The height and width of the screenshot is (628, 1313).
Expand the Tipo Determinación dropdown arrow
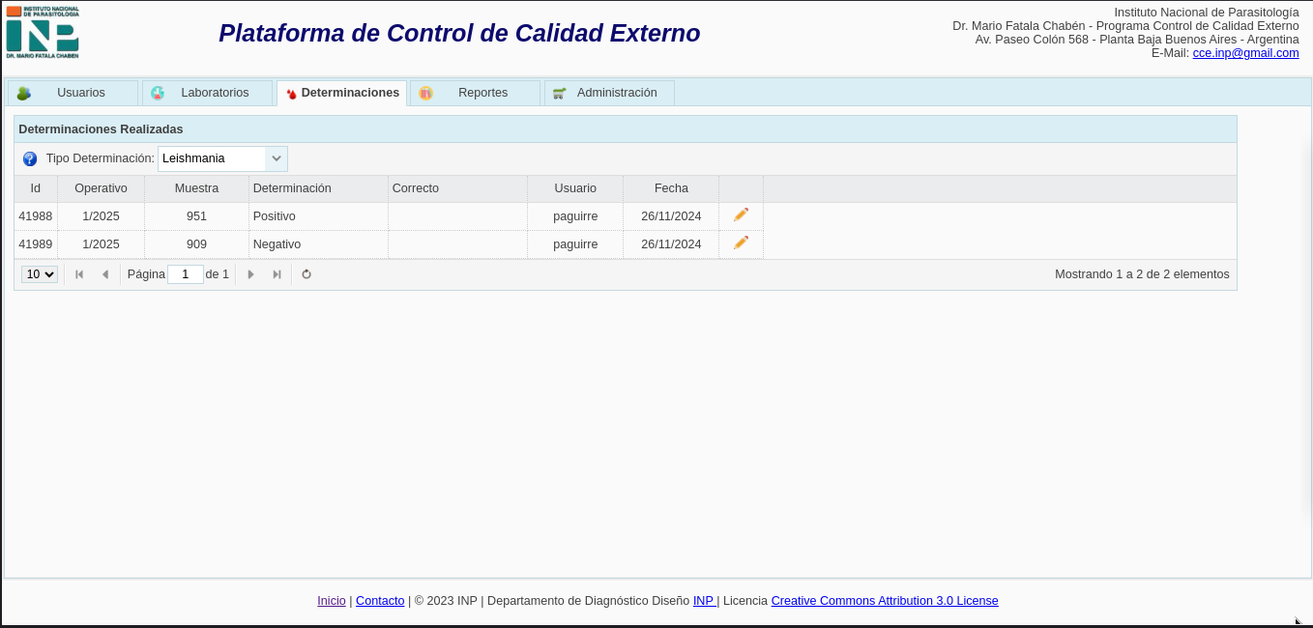tap(277, 158)
